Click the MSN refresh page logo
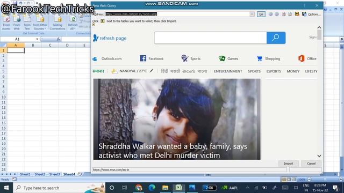Image resolution: width=344 pixels, height=193 pixels. (x=110, y=38)
